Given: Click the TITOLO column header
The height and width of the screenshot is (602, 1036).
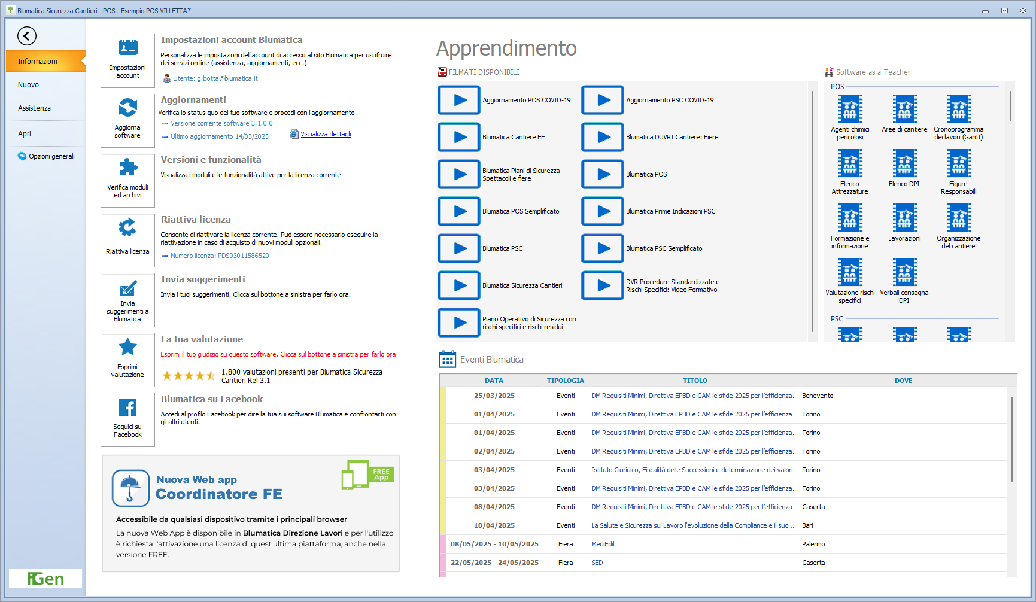Looking at the screenshot, I should point(695,381).
